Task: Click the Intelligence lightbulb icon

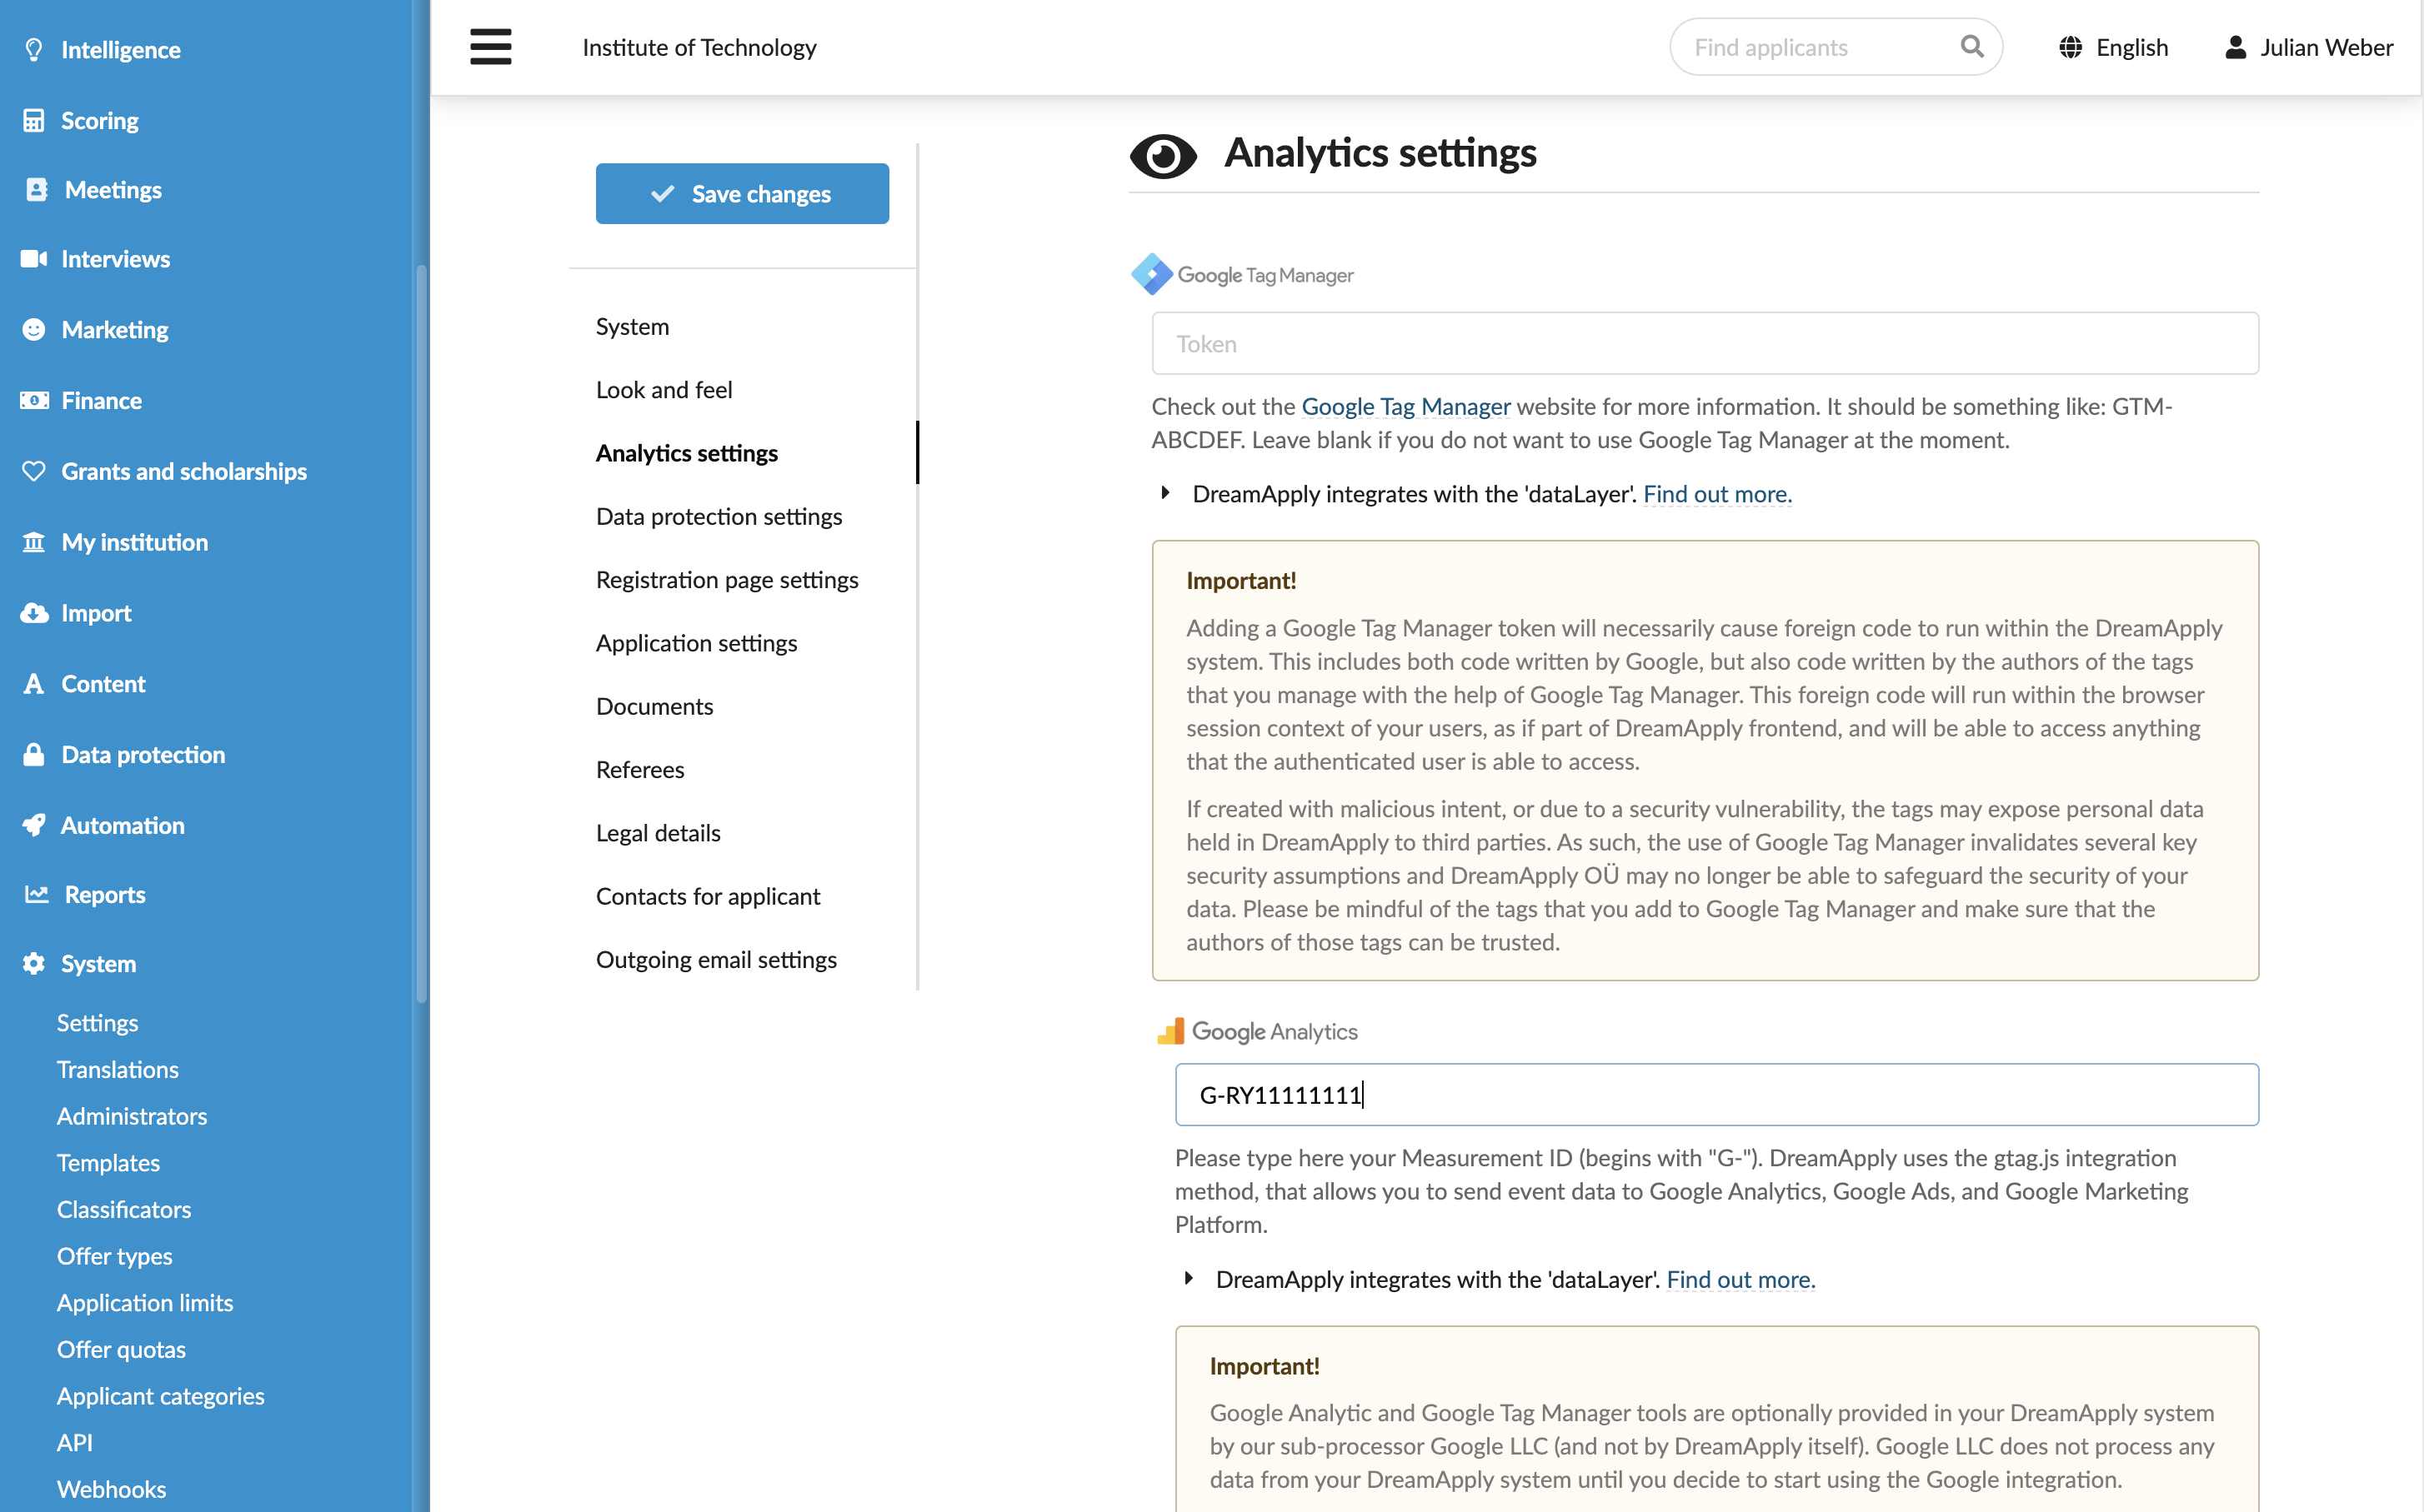Action: pos(34,50)
